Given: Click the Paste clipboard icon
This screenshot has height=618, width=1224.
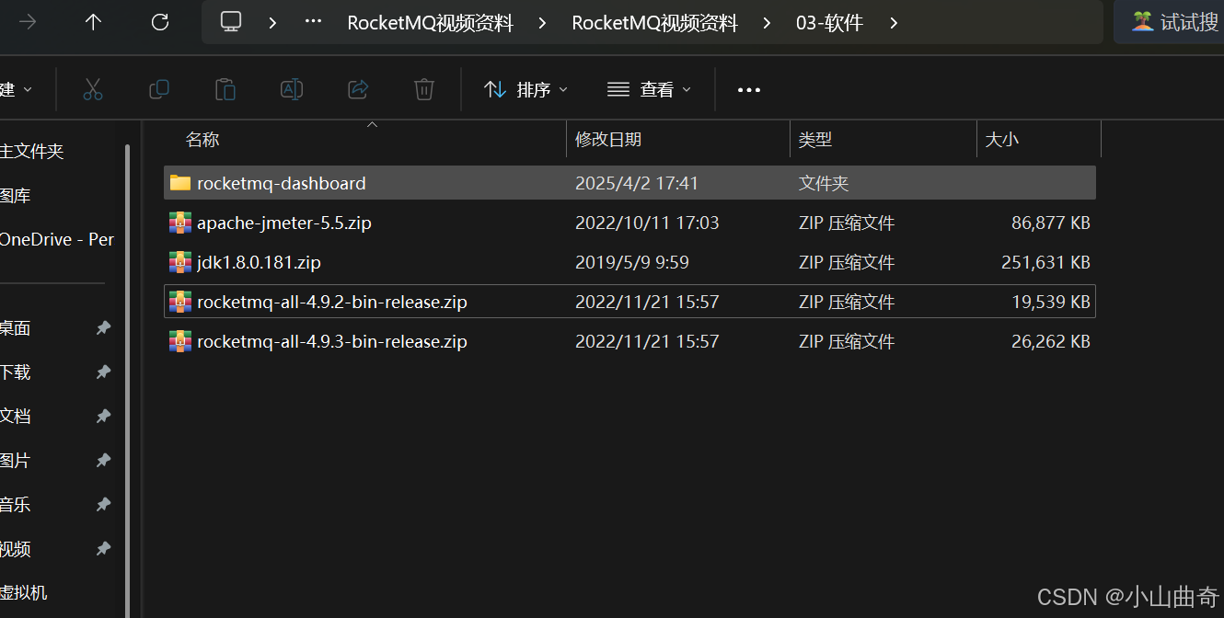Looking at the screenshot, I should tap(225, 89).
